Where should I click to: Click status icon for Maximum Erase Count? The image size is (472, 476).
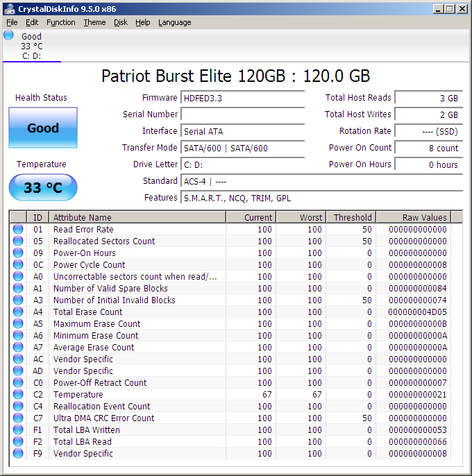point(18,323)
